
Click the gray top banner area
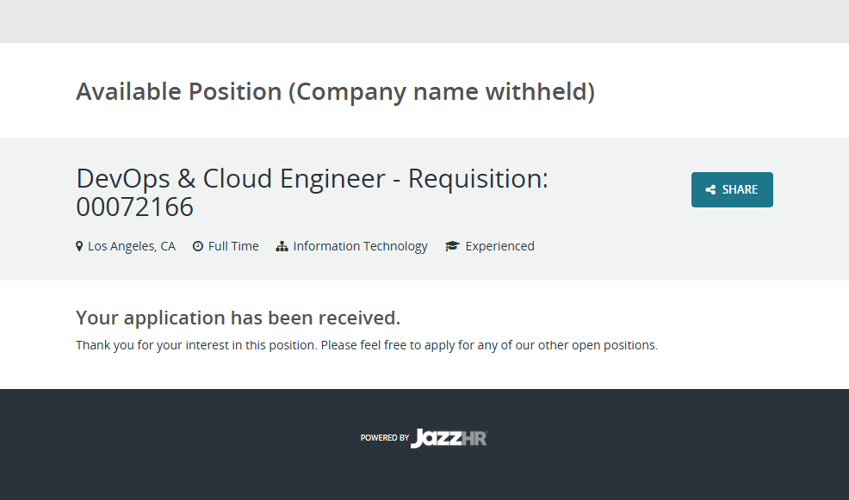tap(424, 21)
